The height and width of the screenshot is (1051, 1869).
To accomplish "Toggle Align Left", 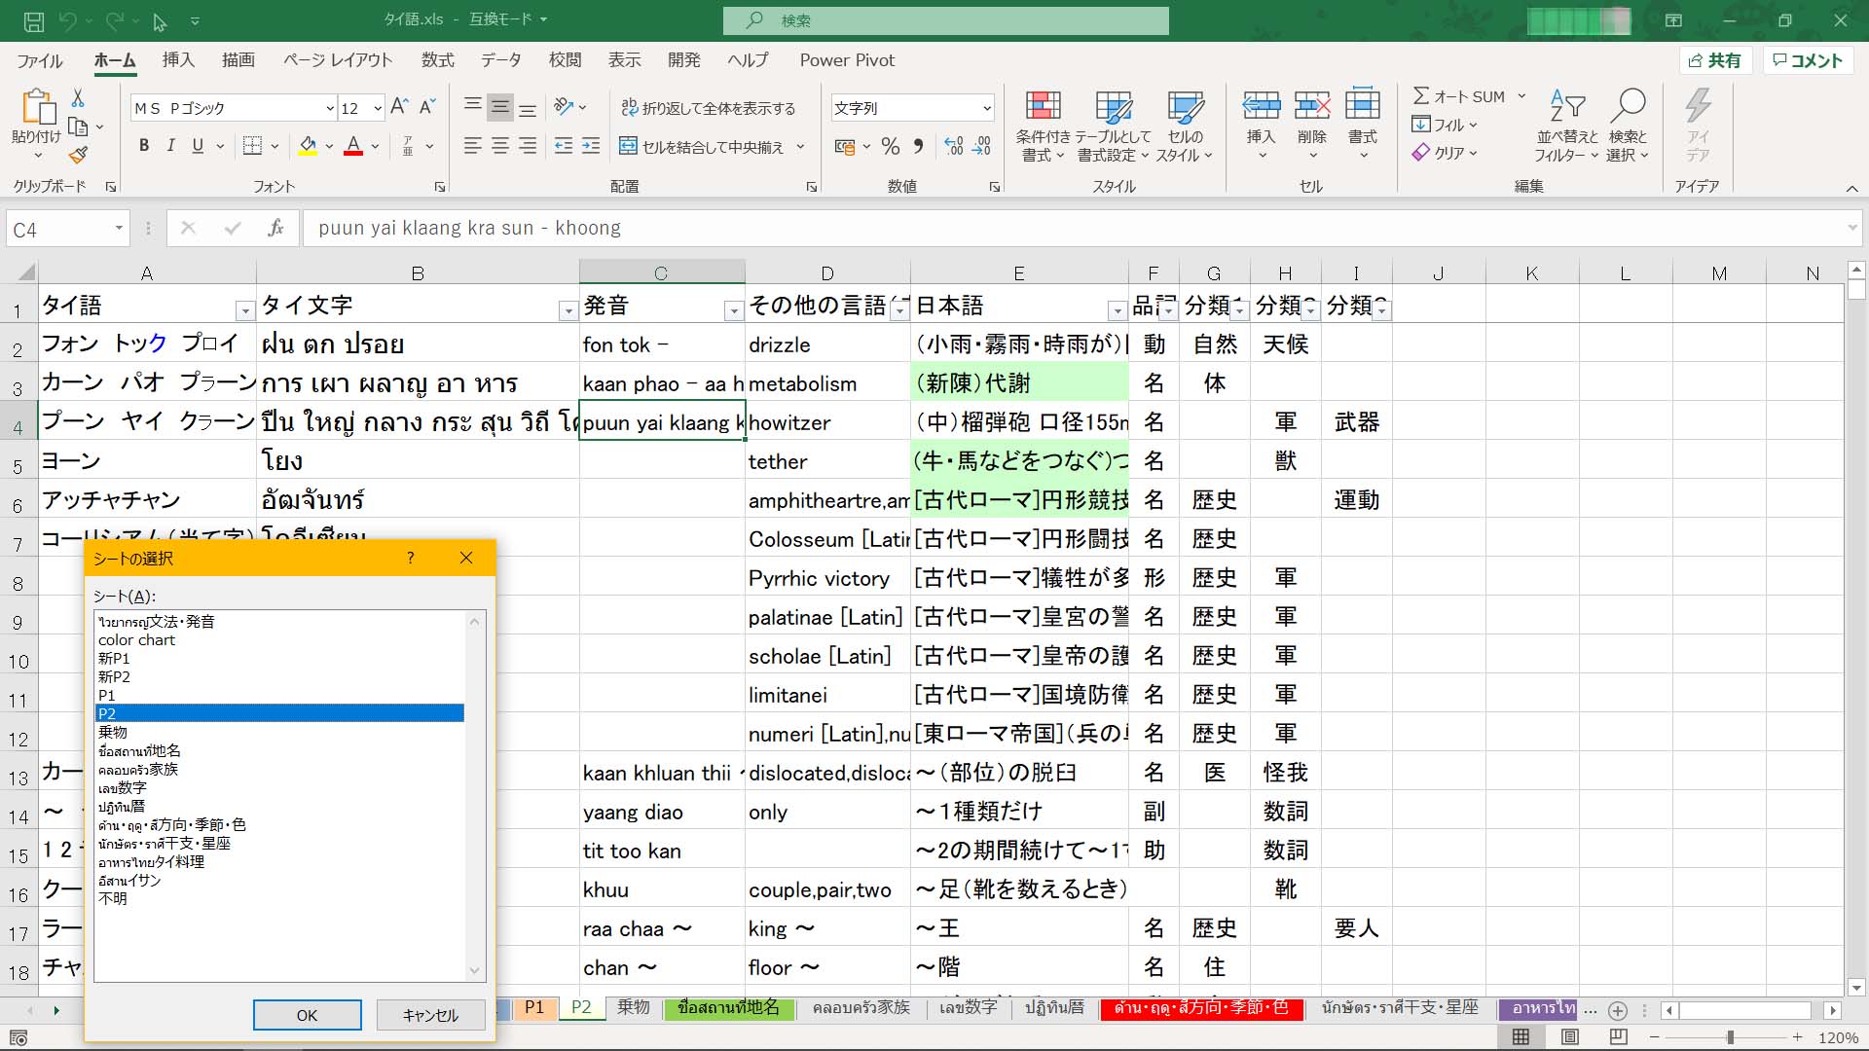I will (473, 146).
